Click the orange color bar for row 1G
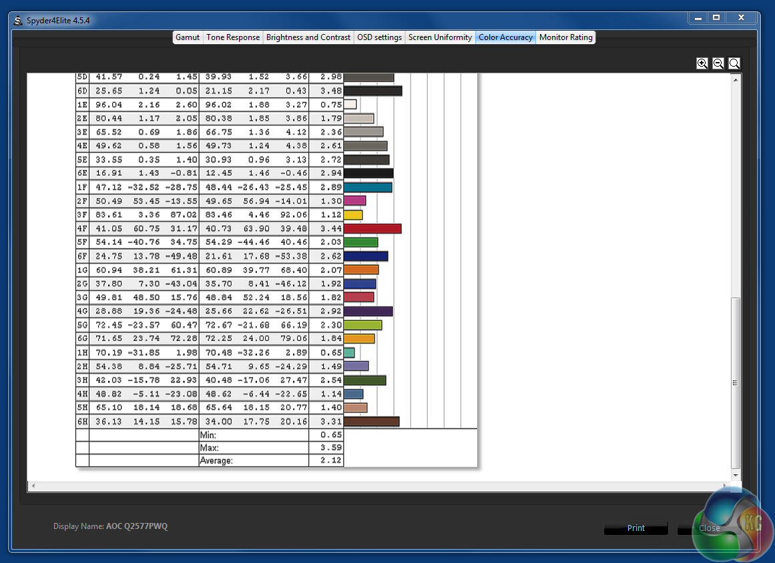This screenshot has height=563, width=775. pos(361,269)
